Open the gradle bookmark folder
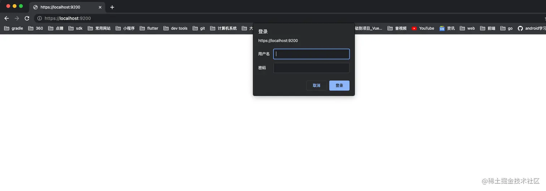546x191 pixels. click(x=13, y=28)
